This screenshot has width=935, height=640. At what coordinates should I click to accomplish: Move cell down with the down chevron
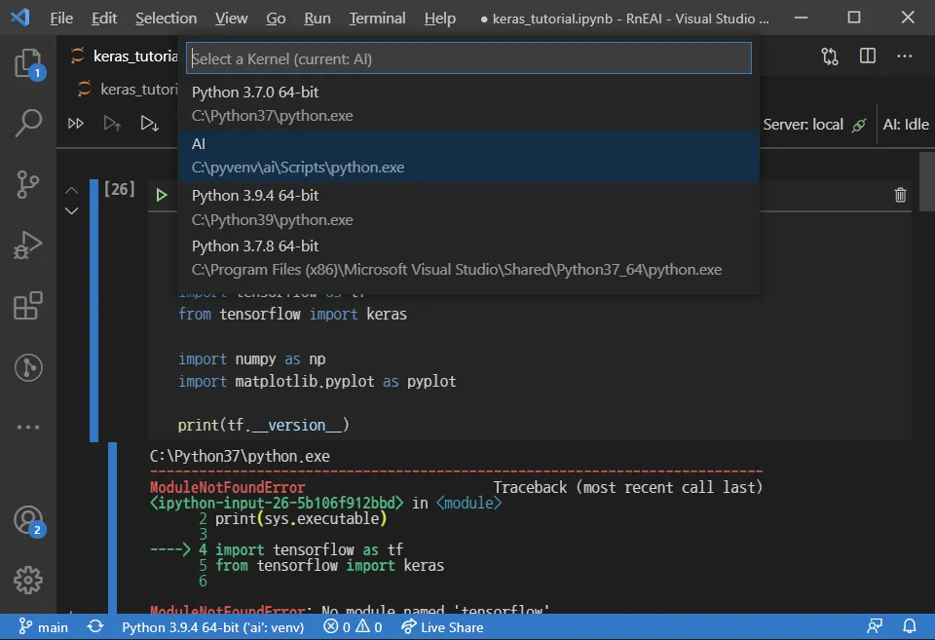(71, 210)
